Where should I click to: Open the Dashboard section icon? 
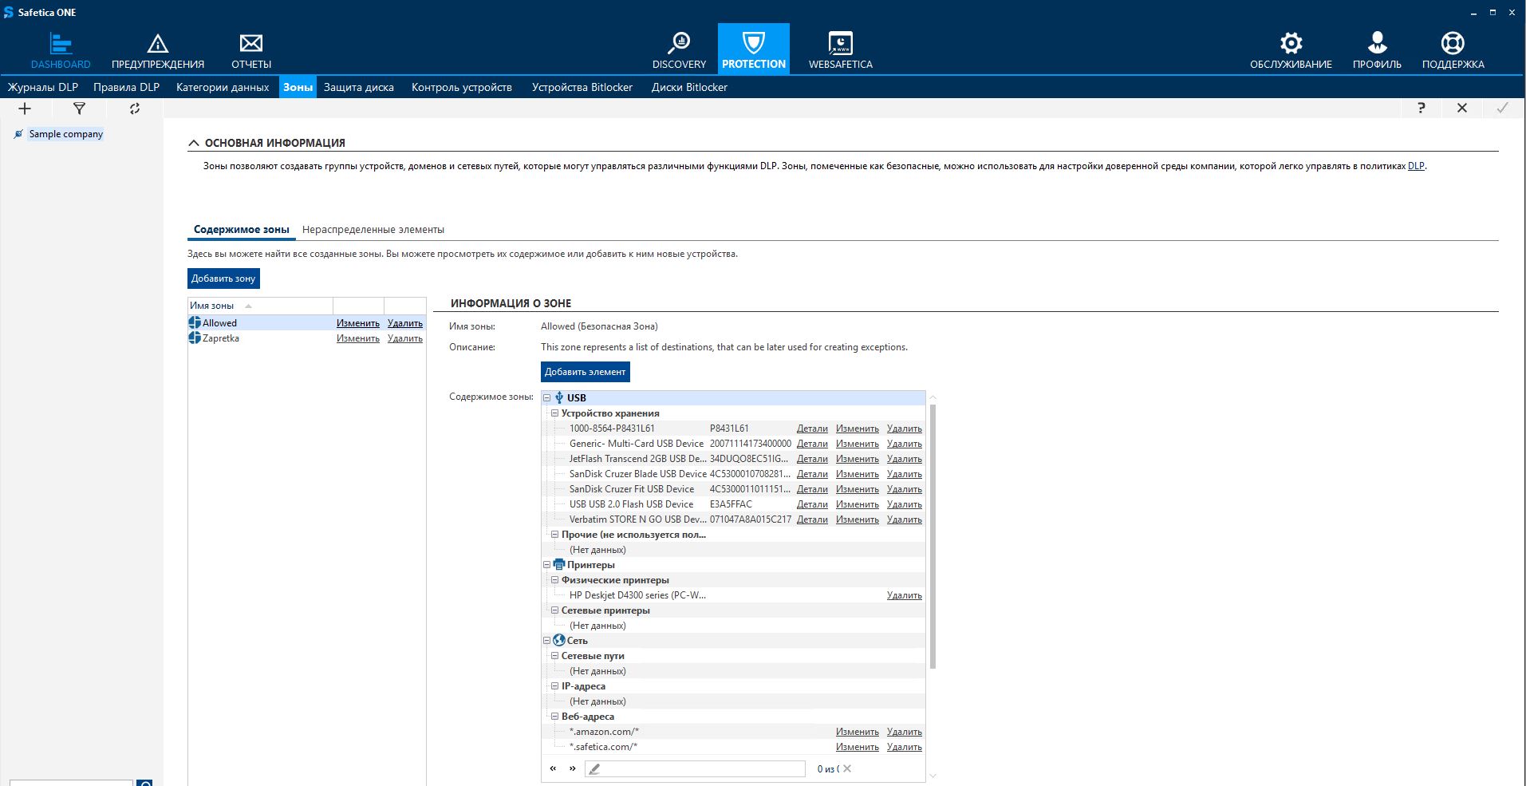pyautogui.click(x=61, y=44)
